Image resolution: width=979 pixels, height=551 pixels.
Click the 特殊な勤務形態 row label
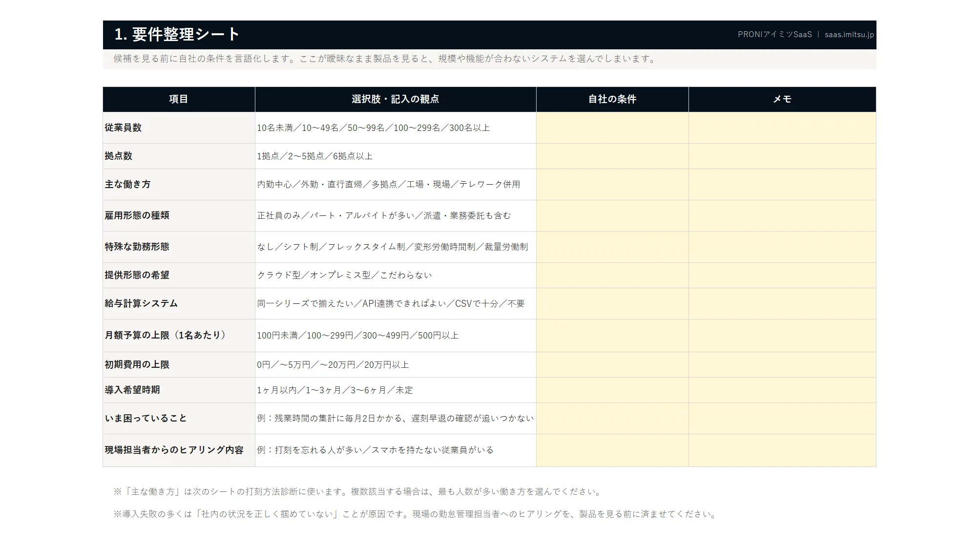(137, 247)
